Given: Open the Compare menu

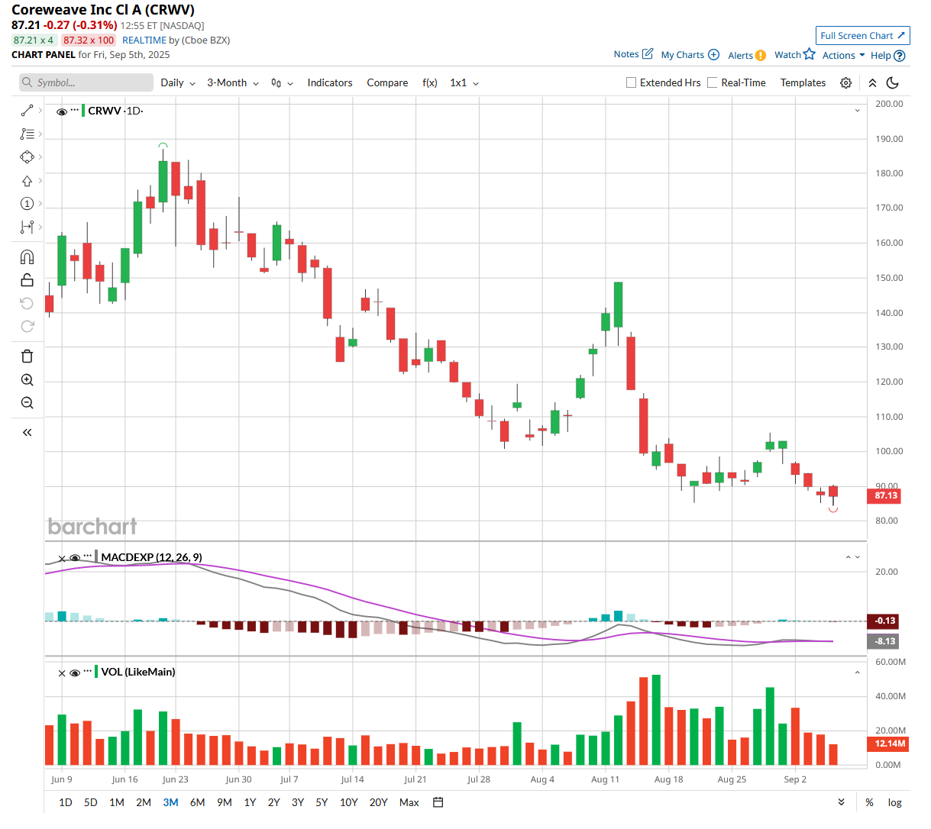Looking at the screenshot, I should point(387,82).
